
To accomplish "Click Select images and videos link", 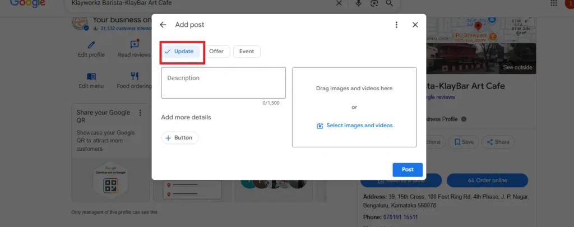I will [x=354, y=126].
